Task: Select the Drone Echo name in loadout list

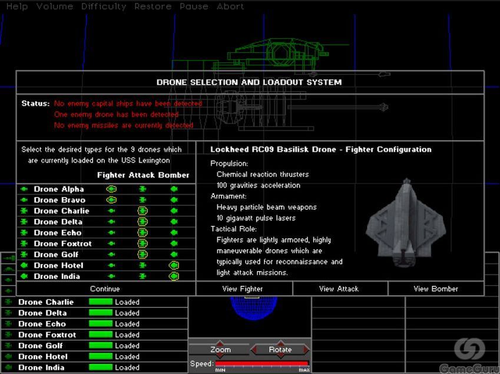Action: (58, 233)
